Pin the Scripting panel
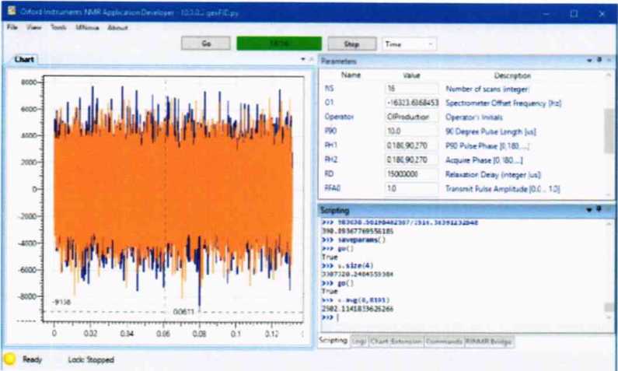The width and height of the screenshot is (618, 371). click(599, 209)
